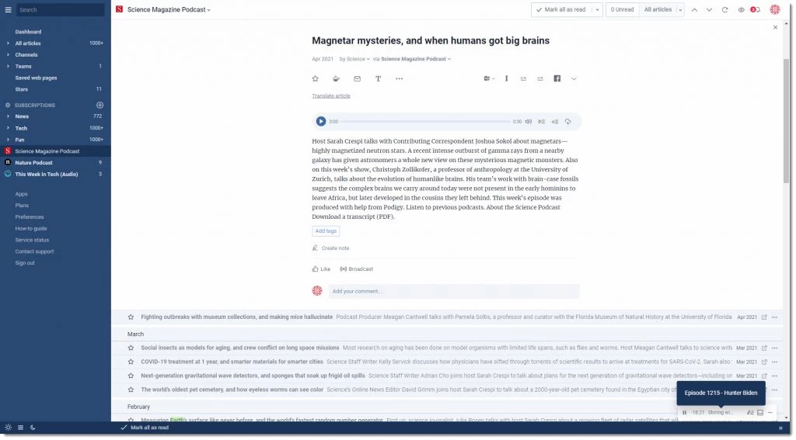Open the article toolbar three-dots menu
This screenshot has height=440, width=796.
point(400,78)
